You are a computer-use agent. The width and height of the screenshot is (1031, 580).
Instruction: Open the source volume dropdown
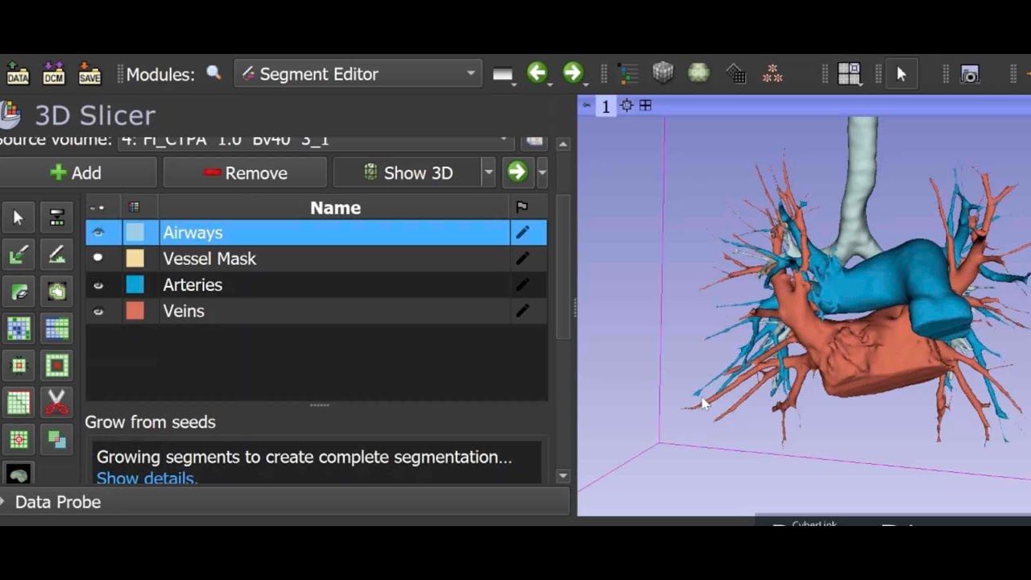pyautogui.click(x=317, y=140)
